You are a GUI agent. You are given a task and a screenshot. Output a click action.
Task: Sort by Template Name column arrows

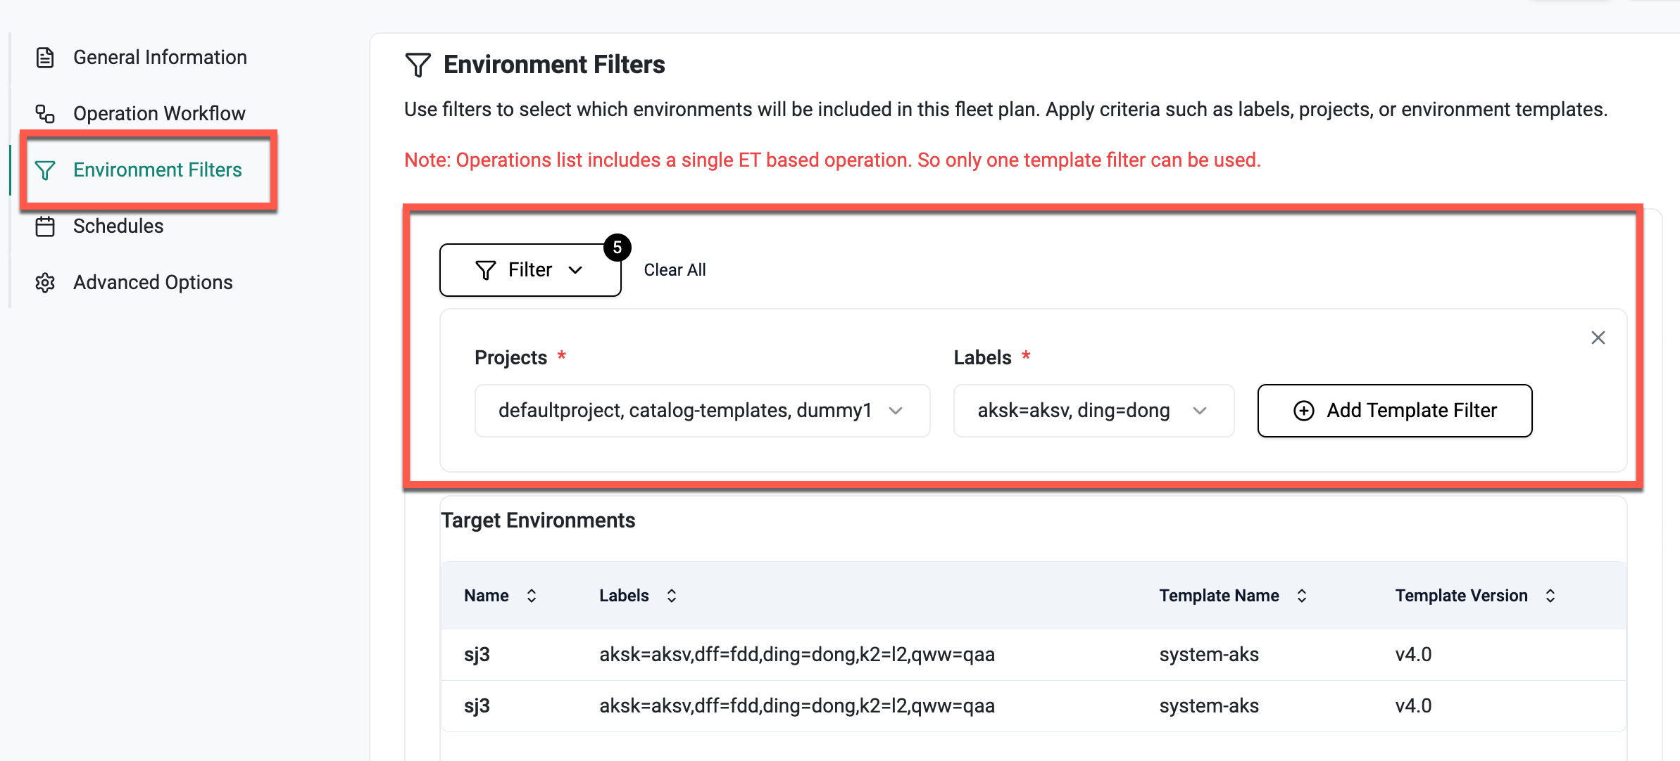1302,596
